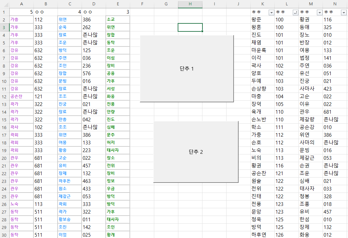The height and width of the screenshot is (238, 348).
Task: Click cell N14 with value 681
Action: click(x=335, y=112)
